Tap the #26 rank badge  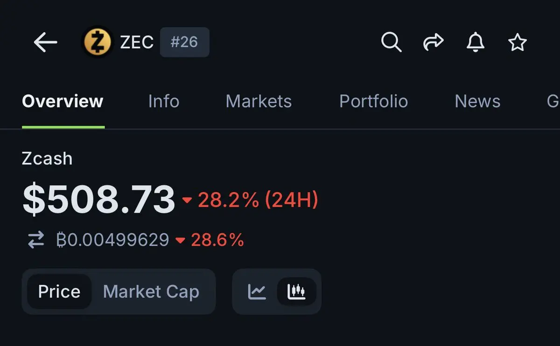click(x=184, y=42)
